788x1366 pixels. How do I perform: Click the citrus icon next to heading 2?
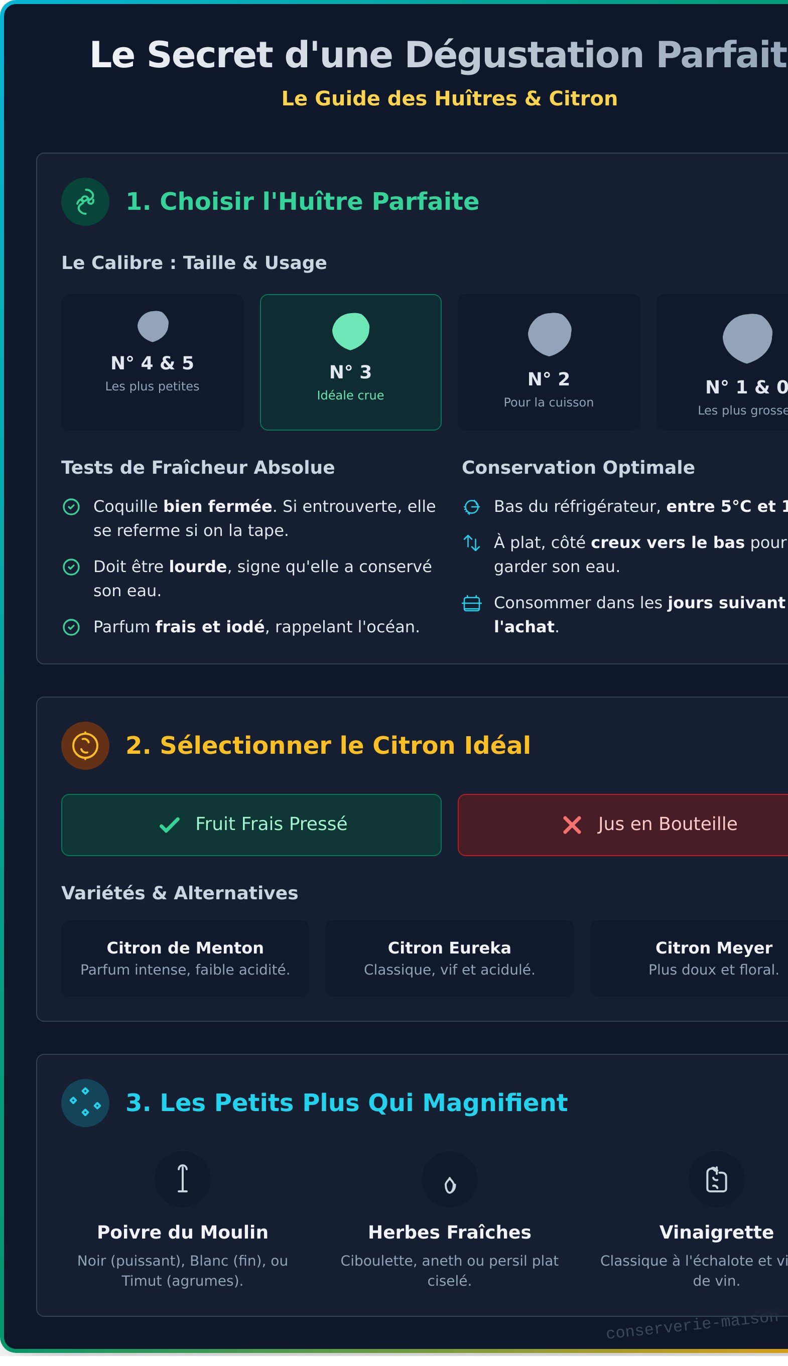[x=85, y=744]
